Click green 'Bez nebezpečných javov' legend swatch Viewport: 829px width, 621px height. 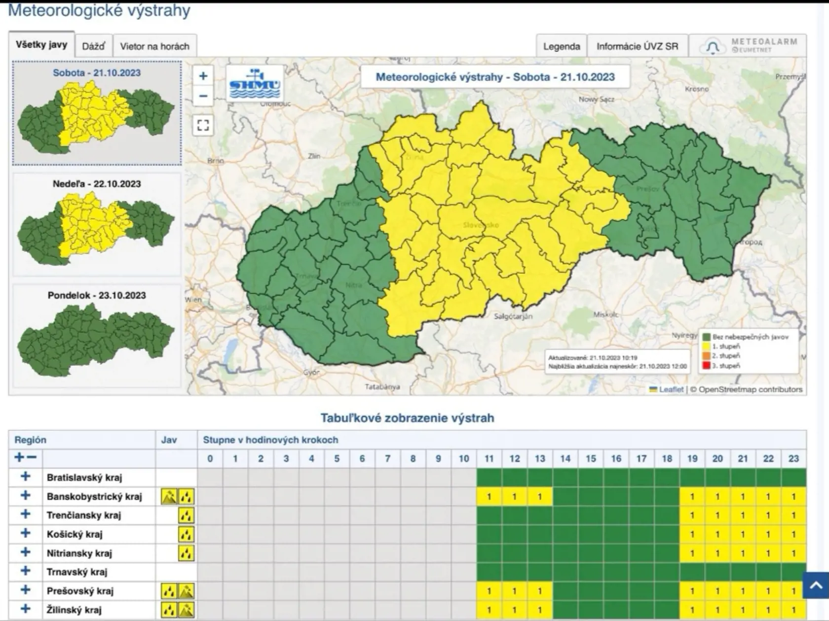[707, 337]
